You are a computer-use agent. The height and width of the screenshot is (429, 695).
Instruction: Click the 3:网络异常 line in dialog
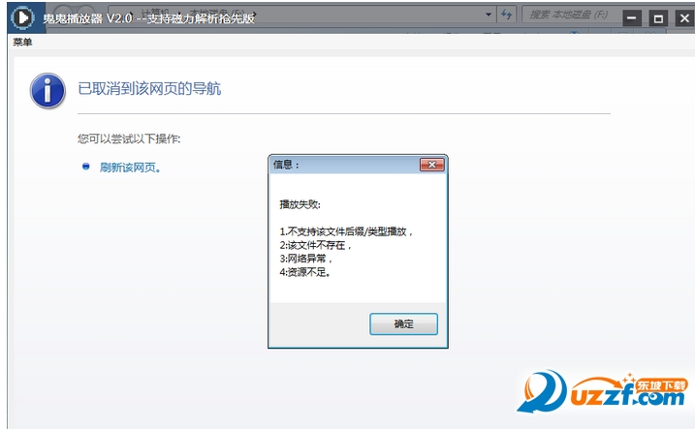coord(306,259)
